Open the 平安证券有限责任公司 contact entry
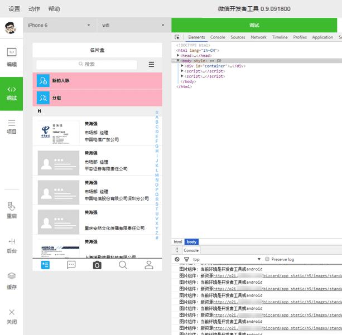Screen dimensions: 342x335 coord(97,161)
